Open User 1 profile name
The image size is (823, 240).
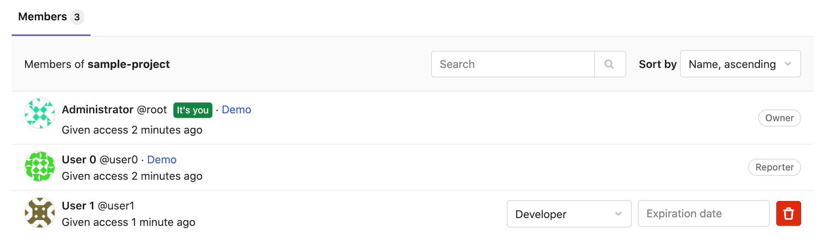[78, 206]
